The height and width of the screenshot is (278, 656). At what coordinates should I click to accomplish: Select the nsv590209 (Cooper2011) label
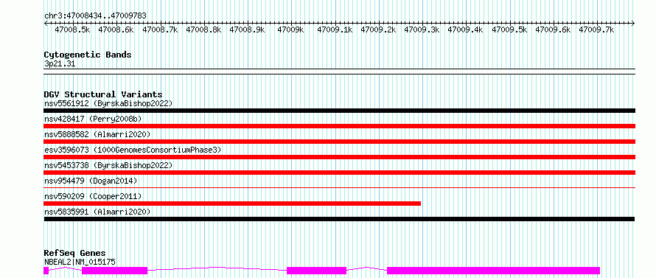pyautogui.click(x=93, y=196)
